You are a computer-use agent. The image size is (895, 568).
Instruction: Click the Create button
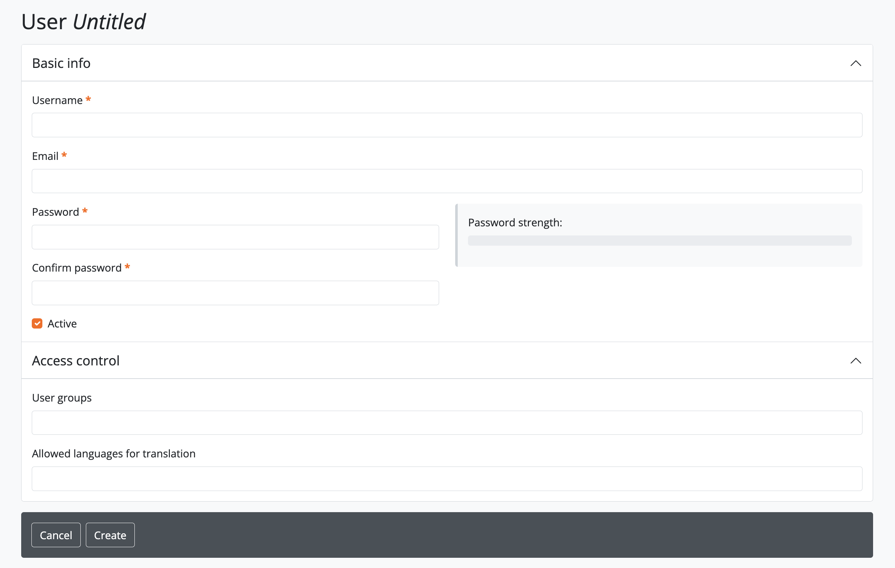click(110, 535)
